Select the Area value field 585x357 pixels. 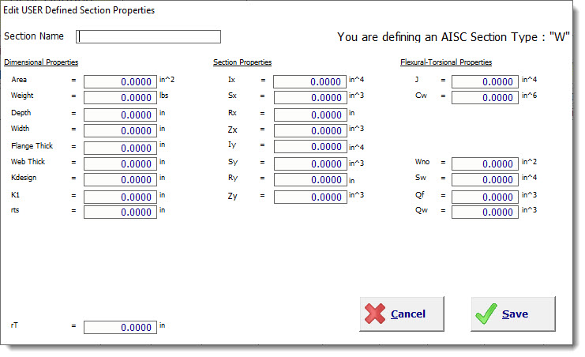tap(120, 81)
